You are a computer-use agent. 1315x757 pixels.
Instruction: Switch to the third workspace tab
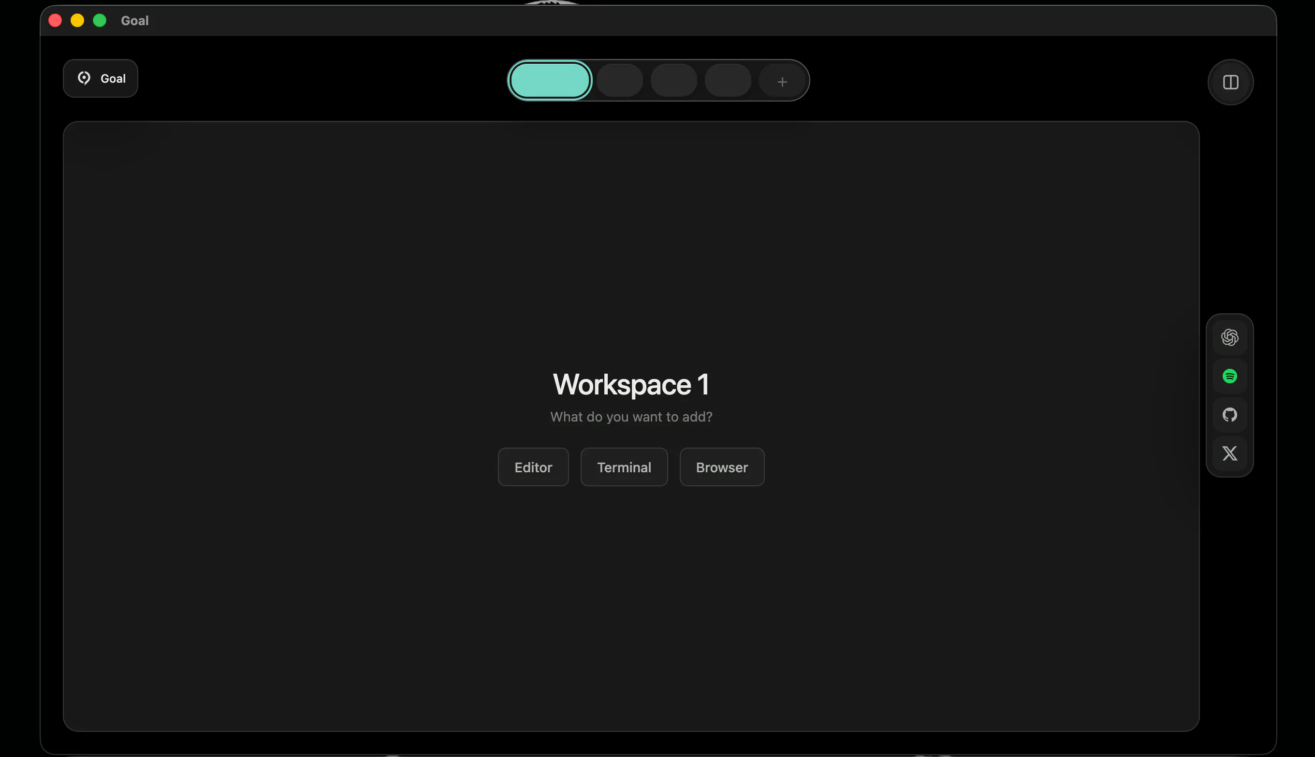(673, 81)
